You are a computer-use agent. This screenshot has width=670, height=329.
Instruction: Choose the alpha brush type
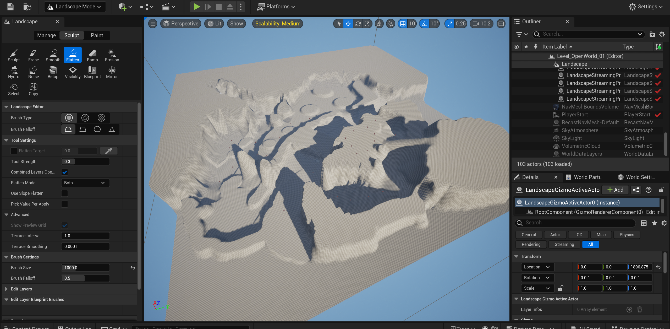tap(85, 118)
